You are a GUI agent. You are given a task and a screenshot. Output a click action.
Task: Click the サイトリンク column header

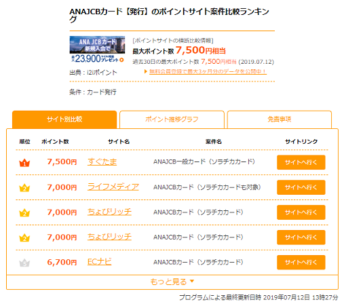tap(301, 142)
